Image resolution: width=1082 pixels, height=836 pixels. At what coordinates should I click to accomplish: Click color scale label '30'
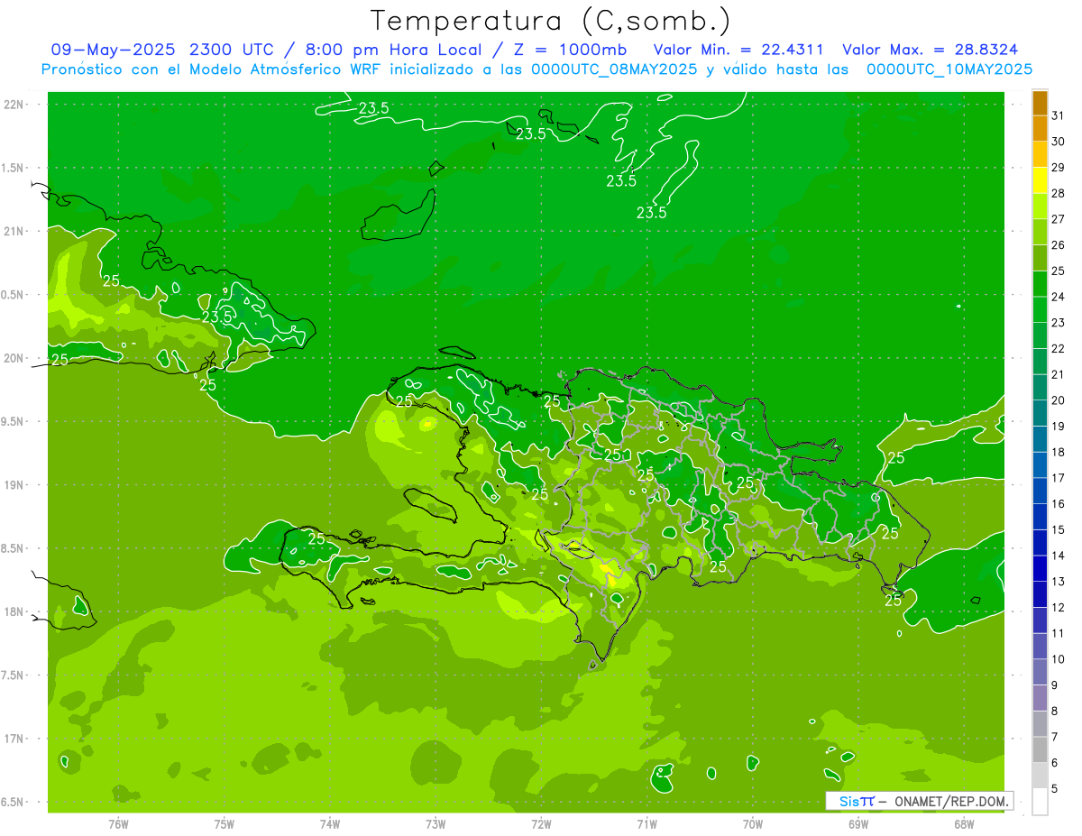(1059, 142)
